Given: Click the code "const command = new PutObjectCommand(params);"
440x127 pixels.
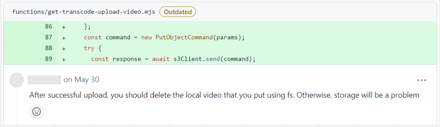Looking at the screenshot, I should point(164,37).
